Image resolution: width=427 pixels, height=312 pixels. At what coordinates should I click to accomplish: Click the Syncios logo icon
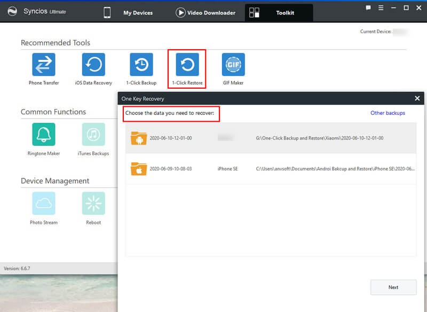(x=12, y=11)
